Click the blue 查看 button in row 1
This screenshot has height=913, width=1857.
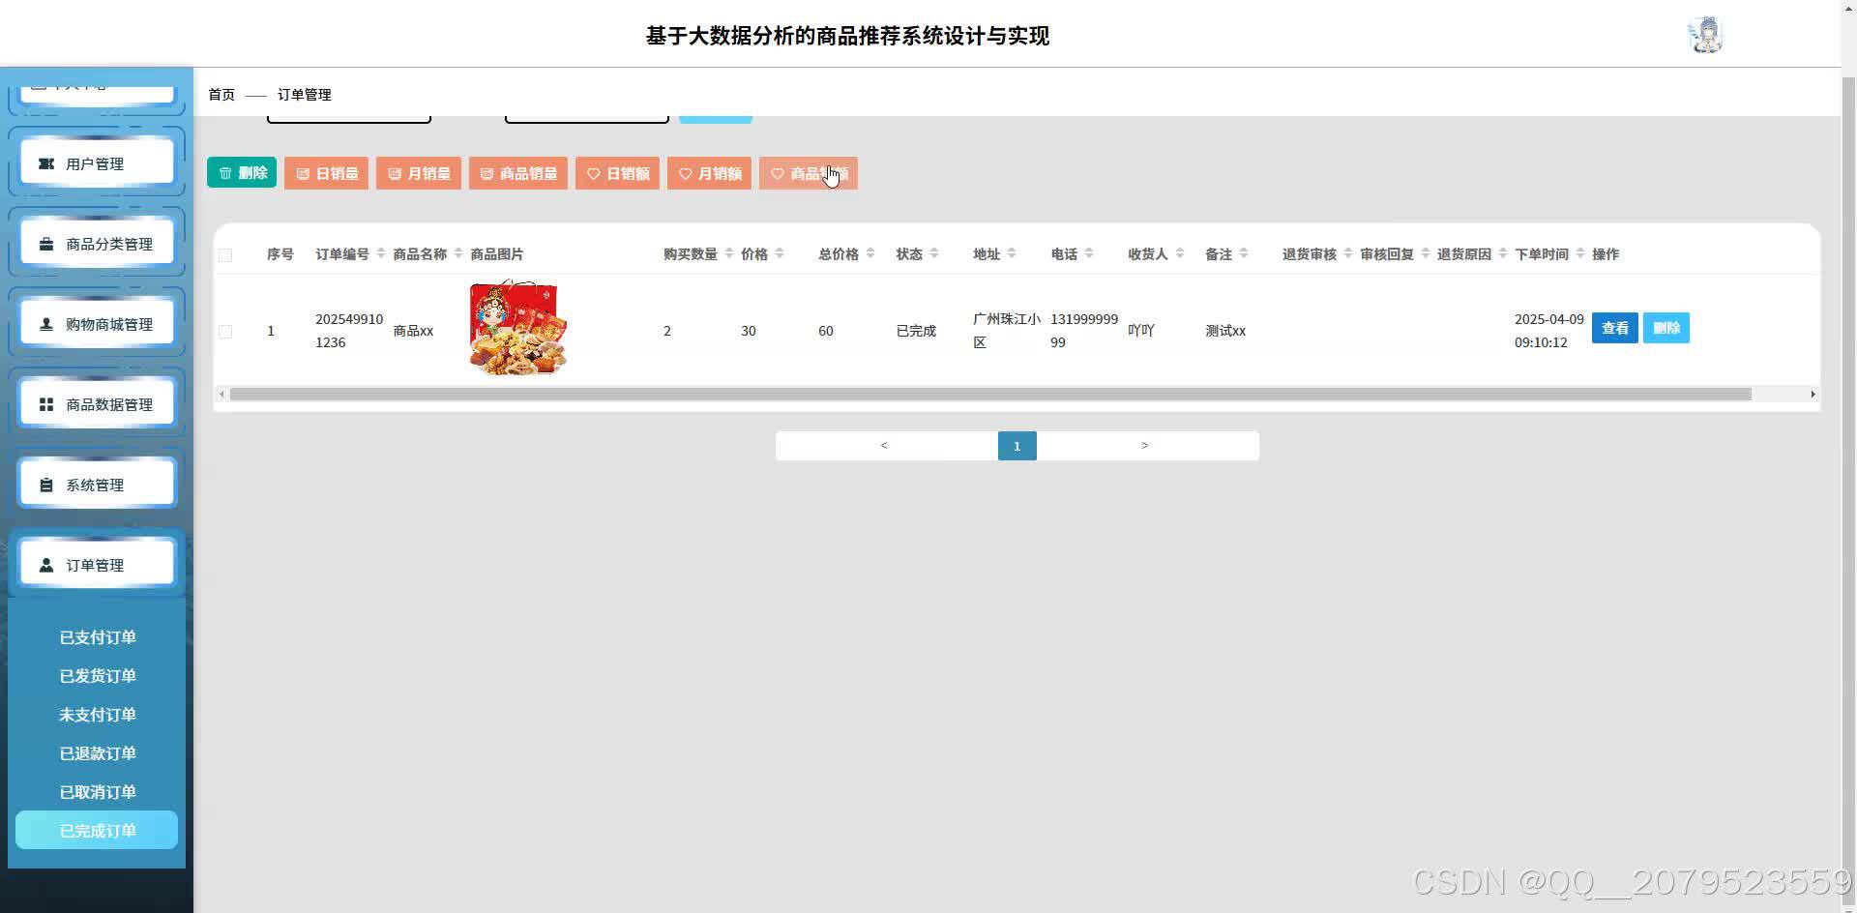click(x=1614, y=328)
